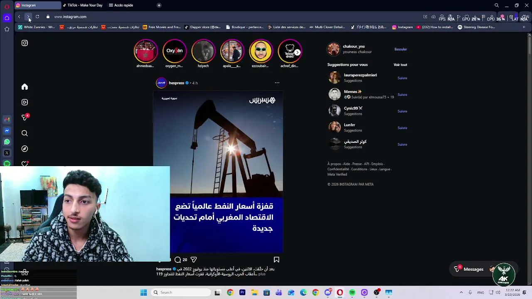Click Basculer to switch account
The height and width of the screenshot is (299, 532).
point(401,49)
